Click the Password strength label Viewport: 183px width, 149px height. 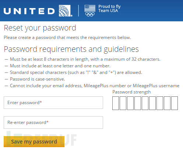pyautogui.click(x=131, y=92)
